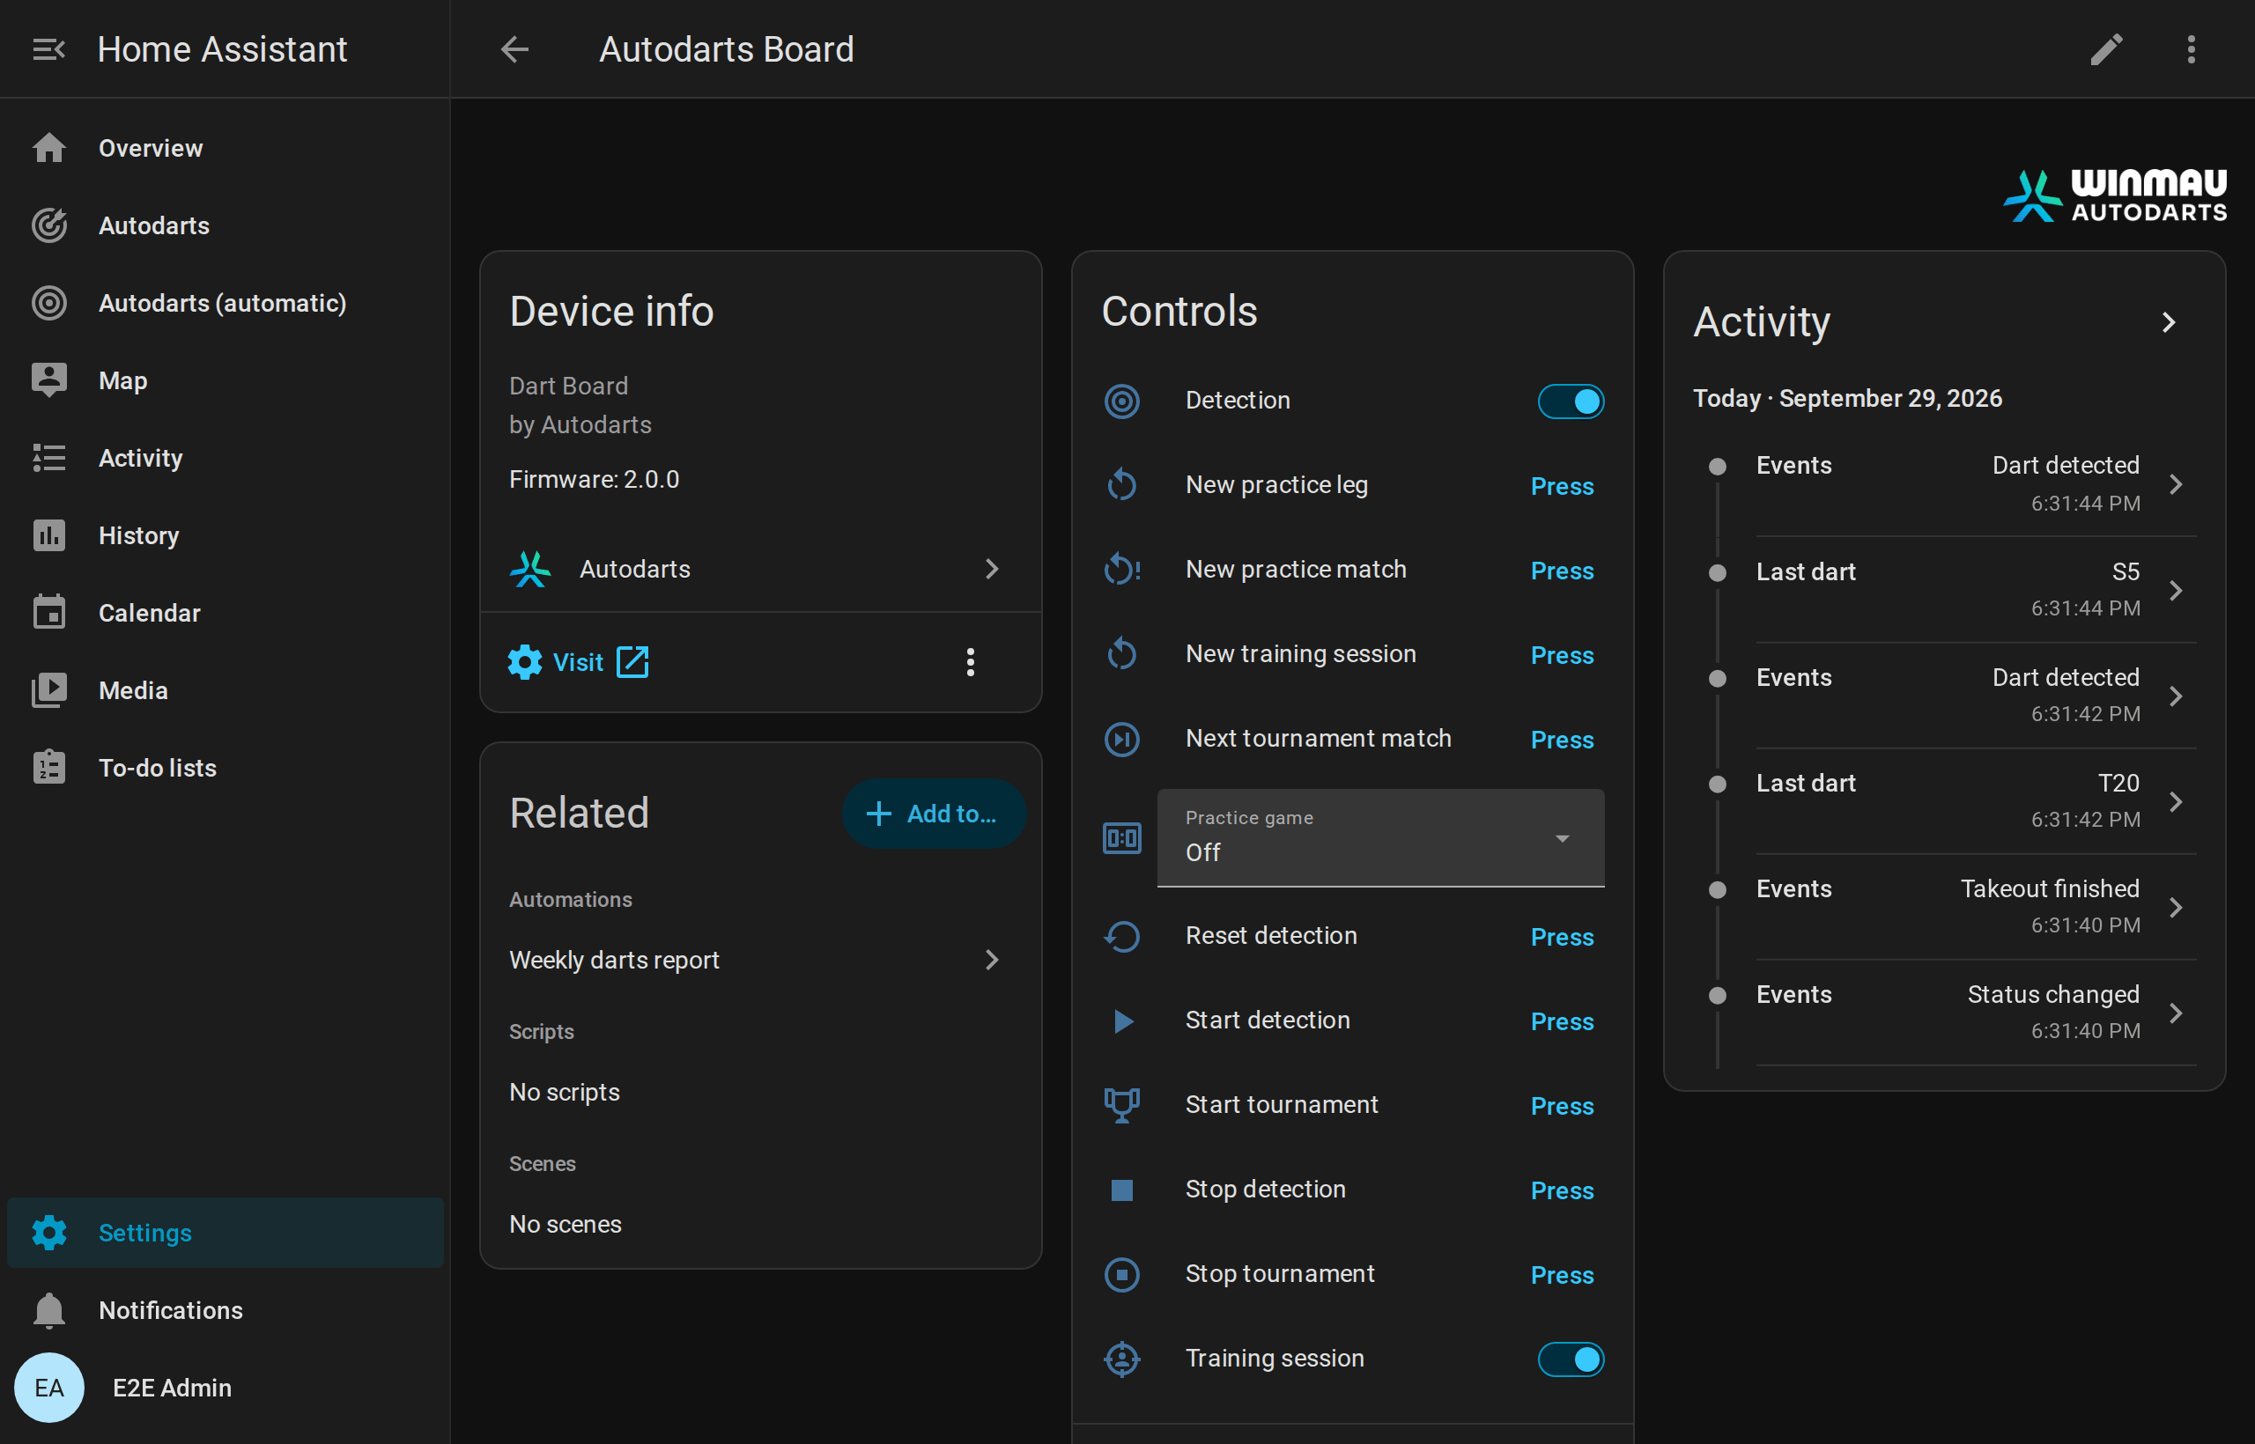This screenshot has height=1444, width=2255.
Task: Click the Start tournament trophy icon
Action: pos(1122,1104)
